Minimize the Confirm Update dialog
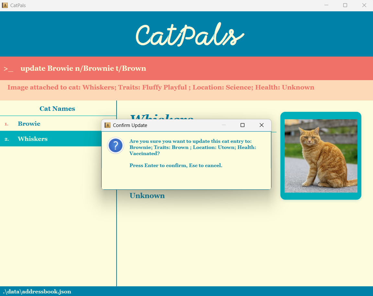Image resolution: width=373 pixels, height=296 pixels. point(224,125)
